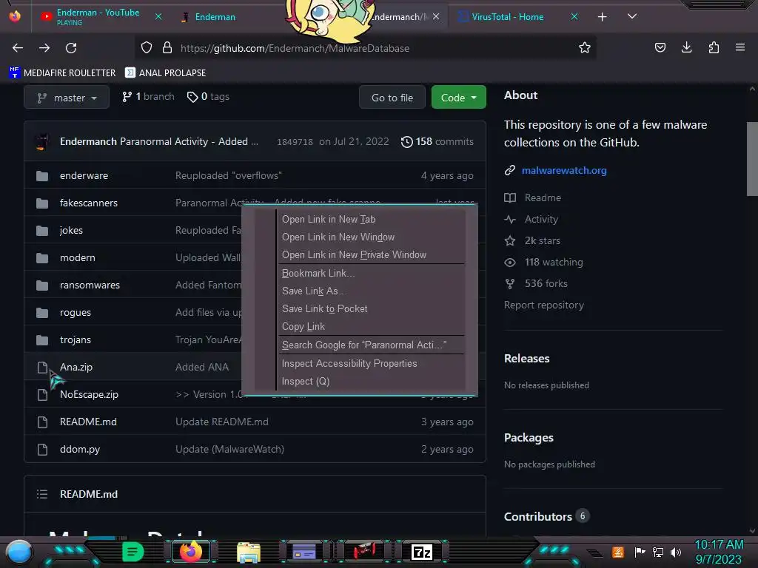
Task: Click the Update (MalwareWatch) commit message
Action: point(229,449)
